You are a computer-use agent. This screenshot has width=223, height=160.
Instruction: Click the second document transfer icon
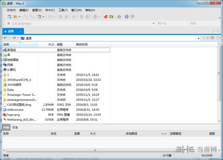(x=67, y=17)
